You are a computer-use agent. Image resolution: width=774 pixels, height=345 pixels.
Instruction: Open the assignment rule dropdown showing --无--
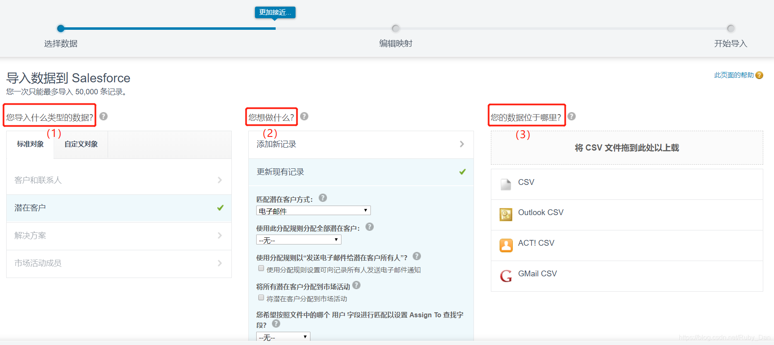[299, 240]
